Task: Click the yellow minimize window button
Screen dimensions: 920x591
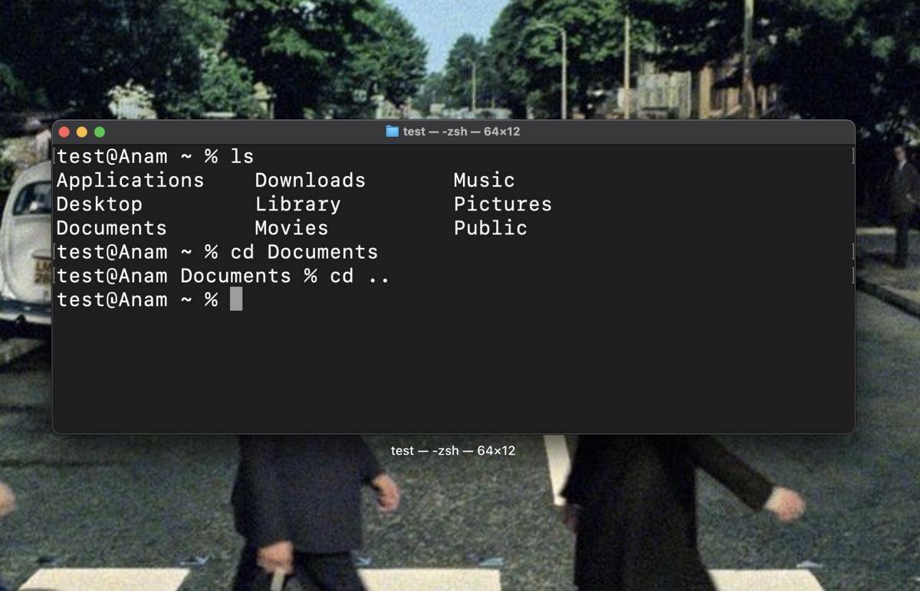Action: click(x=82, y=132)
